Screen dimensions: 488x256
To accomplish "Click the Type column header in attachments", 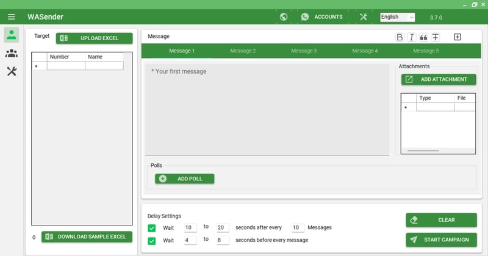I will tap(436, 98).
